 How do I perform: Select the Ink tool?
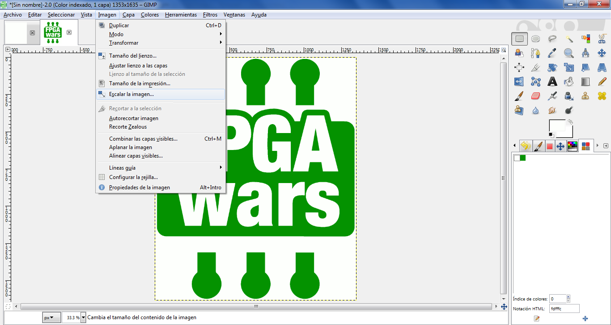(569, 96)
